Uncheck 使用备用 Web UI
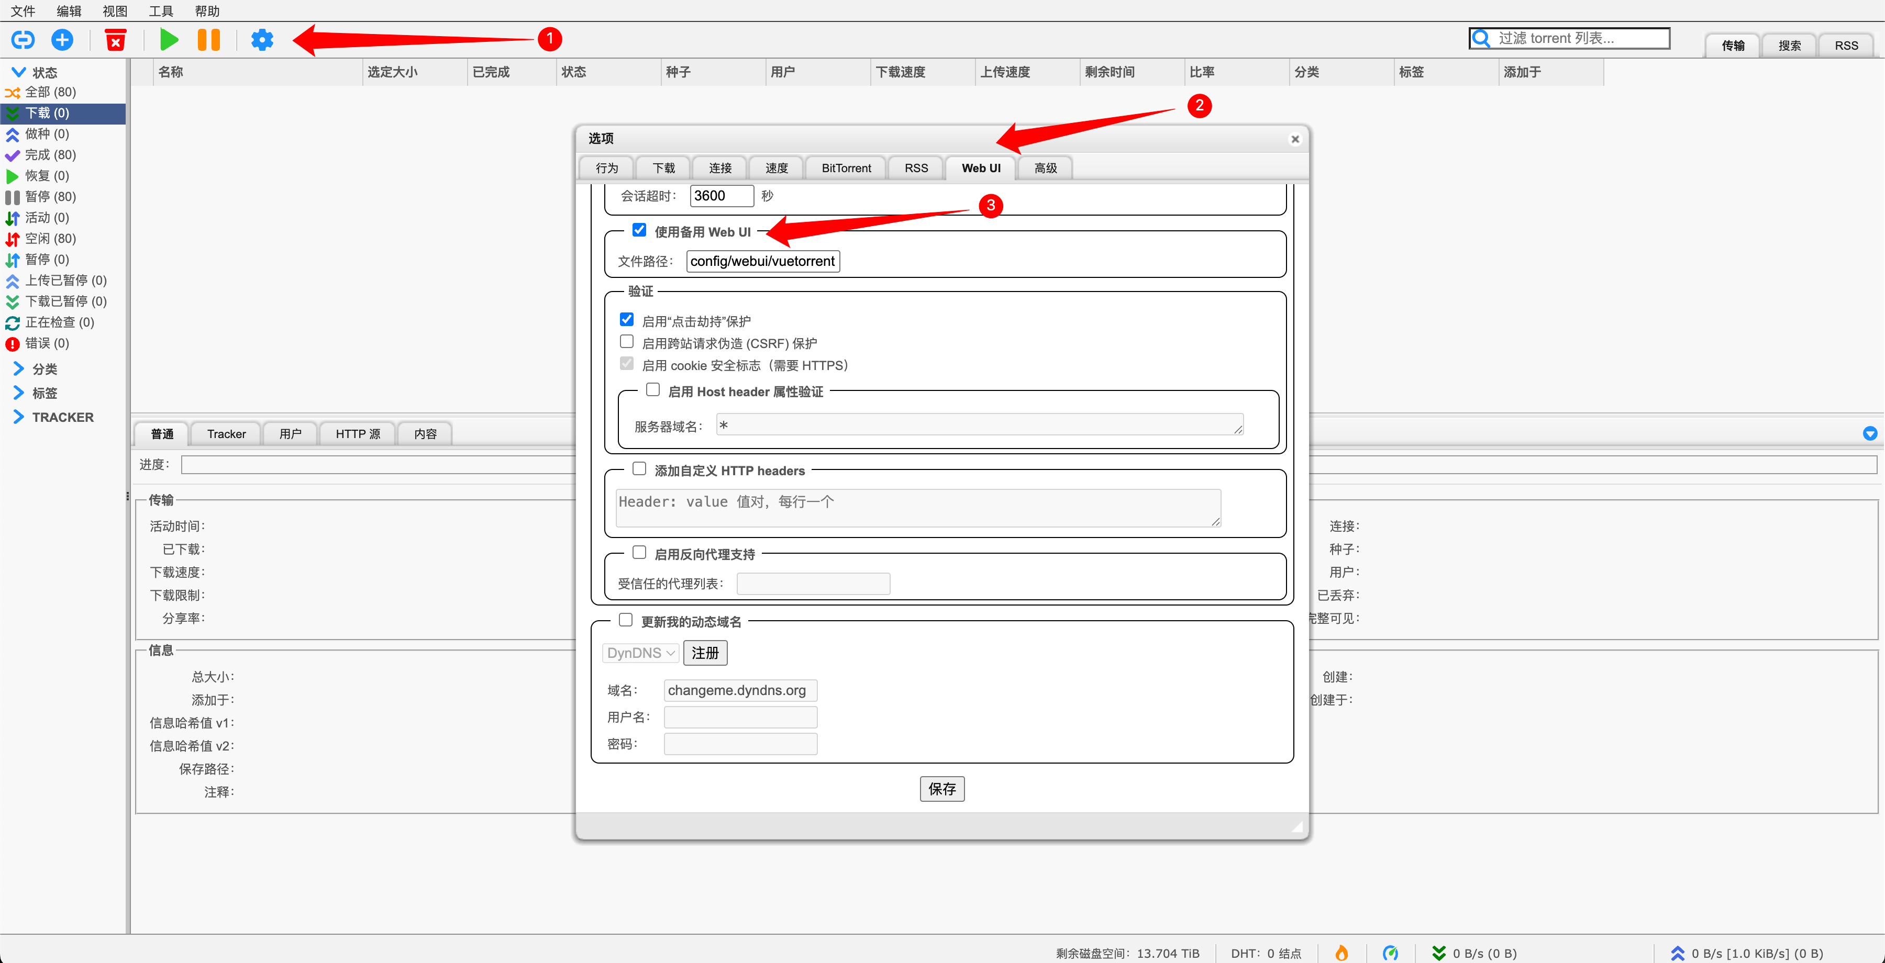This screenshot has width=1885, height=963. tap(639, 230)
